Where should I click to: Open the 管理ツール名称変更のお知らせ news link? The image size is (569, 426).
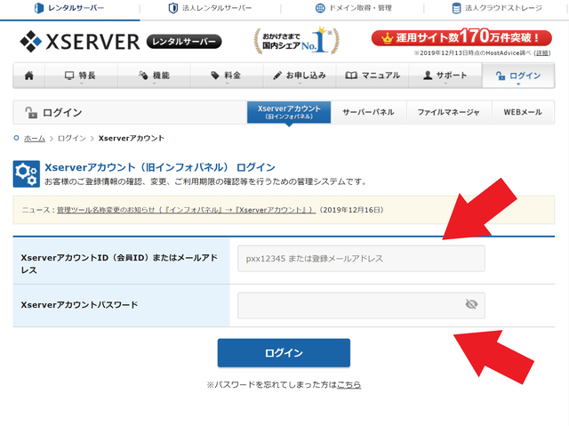[x=187, y=210]
